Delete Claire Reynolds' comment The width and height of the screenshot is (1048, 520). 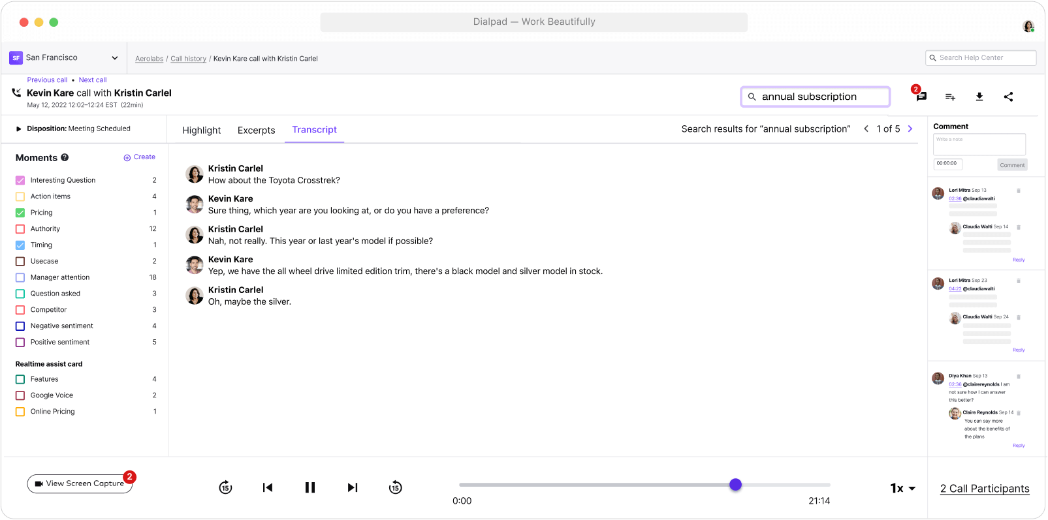(x=1018, y=412)
